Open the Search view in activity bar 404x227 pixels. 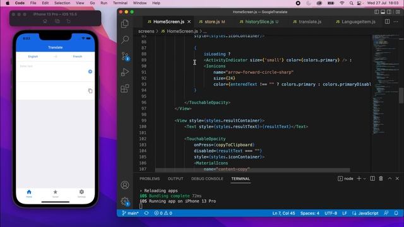click(x=125, y=40)
